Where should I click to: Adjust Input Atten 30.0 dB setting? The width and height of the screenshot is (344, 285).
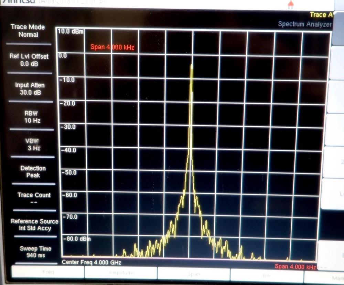click(30, 88)
